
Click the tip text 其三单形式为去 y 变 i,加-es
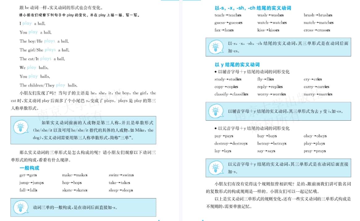[x=316, y=111]
